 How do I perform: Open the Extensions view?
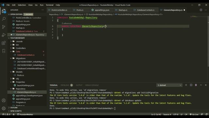pyautogui.click(x=4, y=43)
